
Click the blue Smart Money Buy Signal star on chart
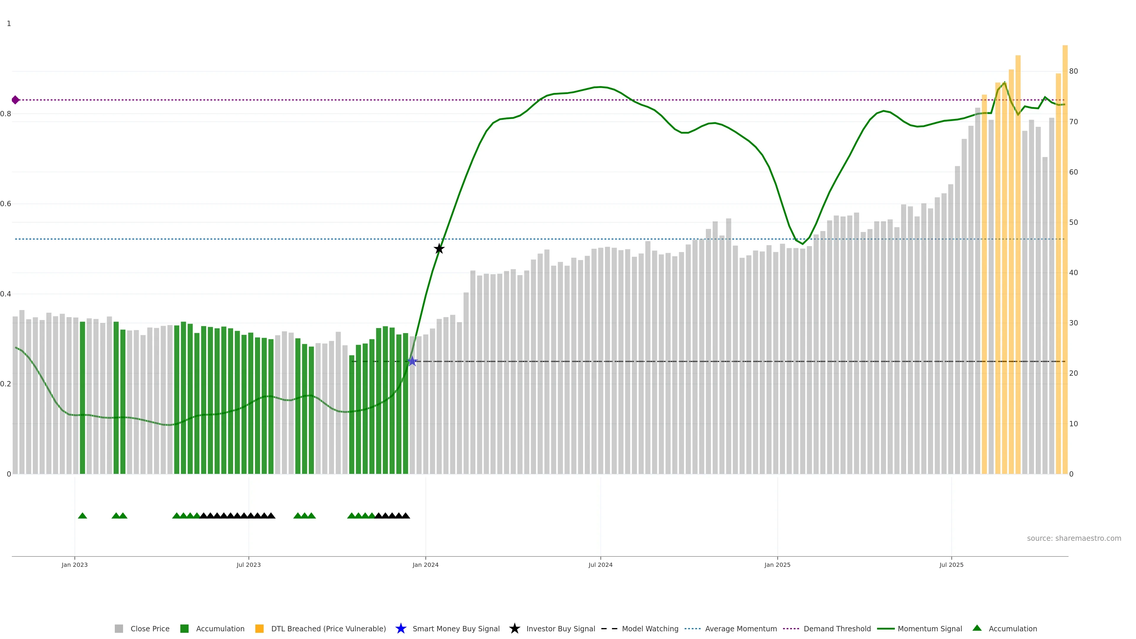[x=412, y=361]
